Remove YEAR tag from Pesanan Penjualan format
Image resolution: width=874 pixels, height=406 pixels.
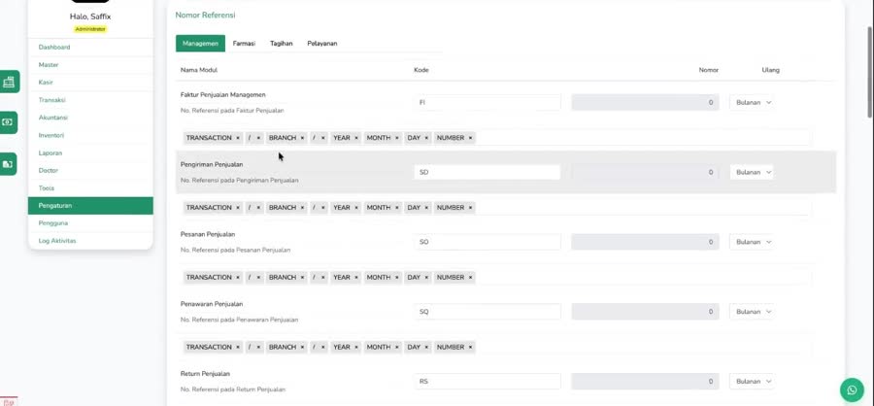[x=356, y=277]
